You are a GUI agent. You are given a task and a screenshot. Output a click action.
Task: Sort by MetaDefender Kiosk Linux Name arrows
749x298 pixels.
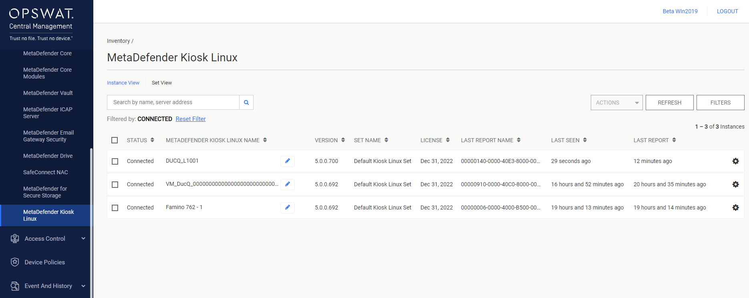click(x=265, y=140)
